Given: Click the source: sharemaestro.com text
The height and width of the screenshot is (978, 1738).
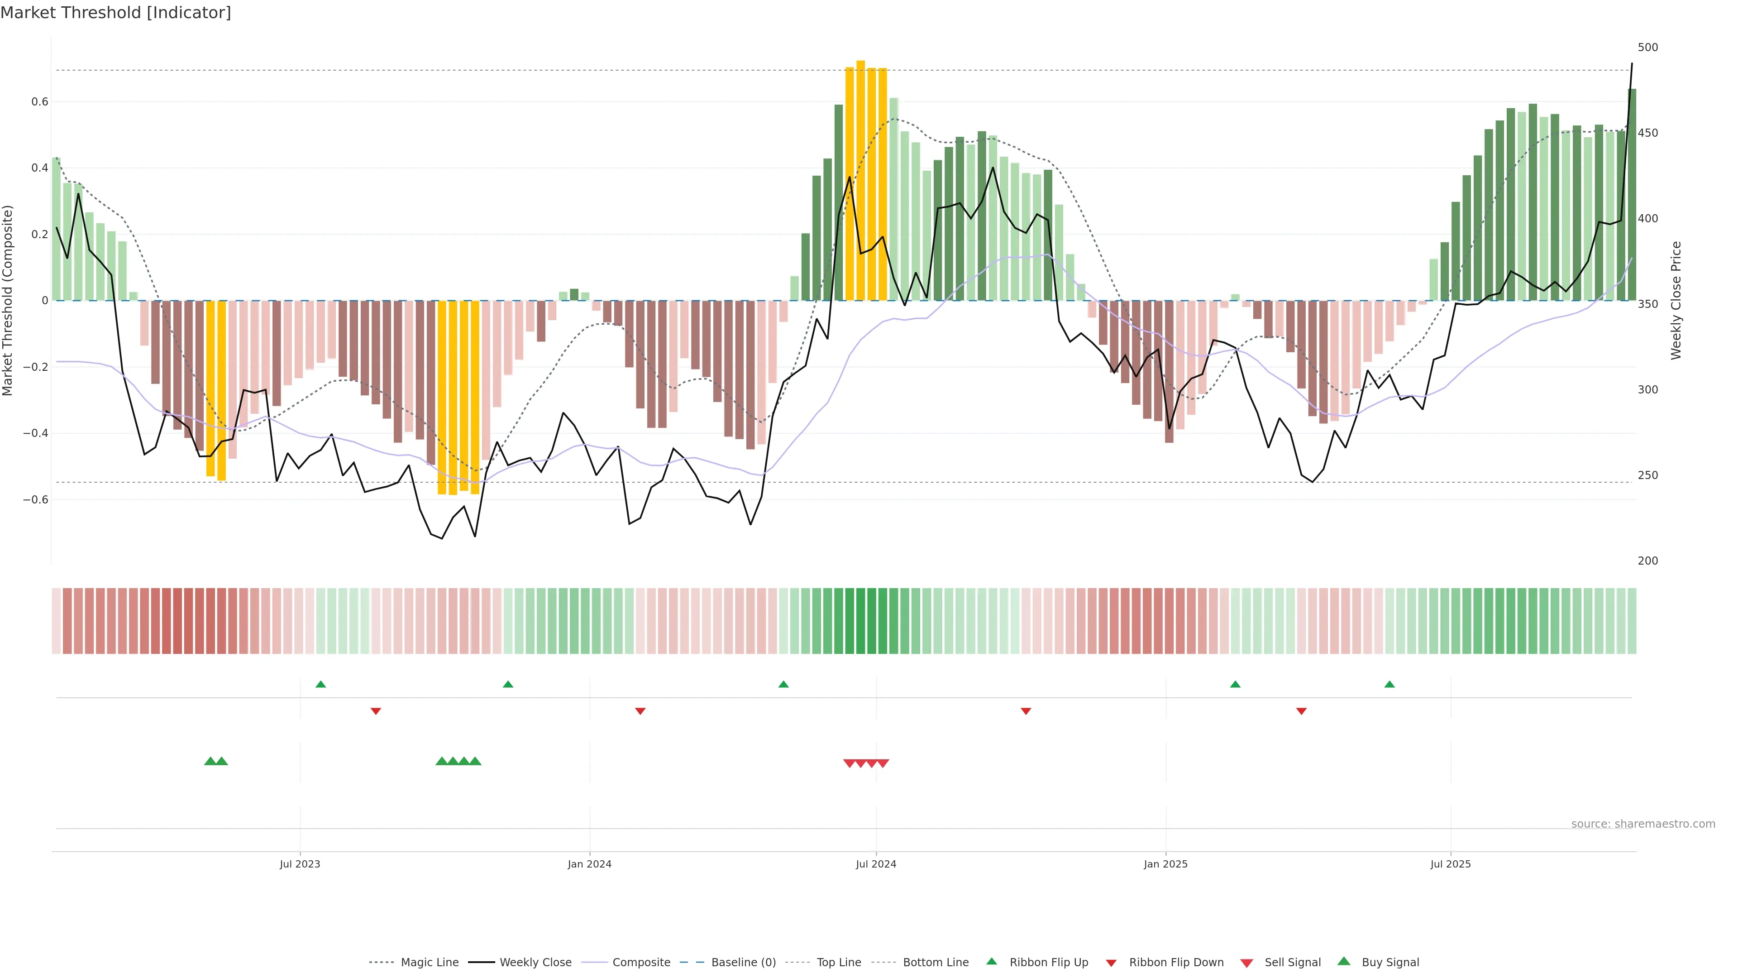Looking at the screenshot, I should tap(1643, 824).
